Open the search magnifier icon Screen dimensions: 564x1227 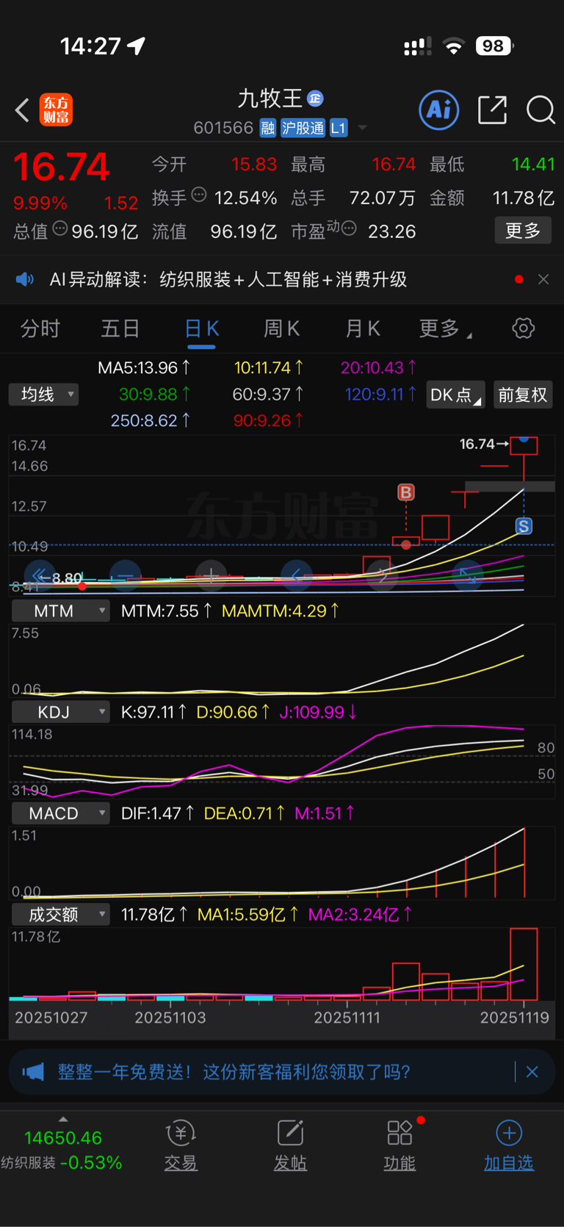(540, 110)
